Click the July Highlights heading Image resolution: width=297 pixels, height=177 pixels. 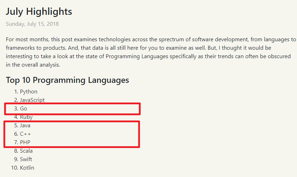pyautogui.click(x=39, y=12)
